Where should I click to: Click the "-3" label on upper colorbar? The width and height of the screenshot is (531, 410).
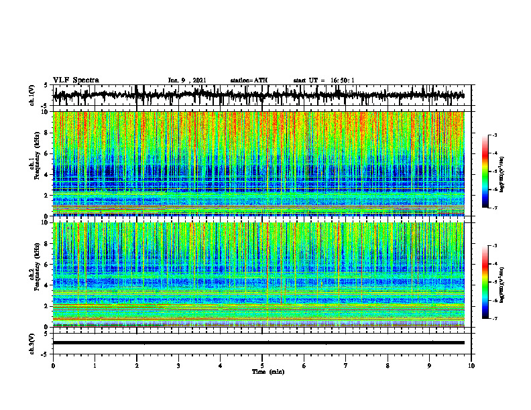(495, 135)
